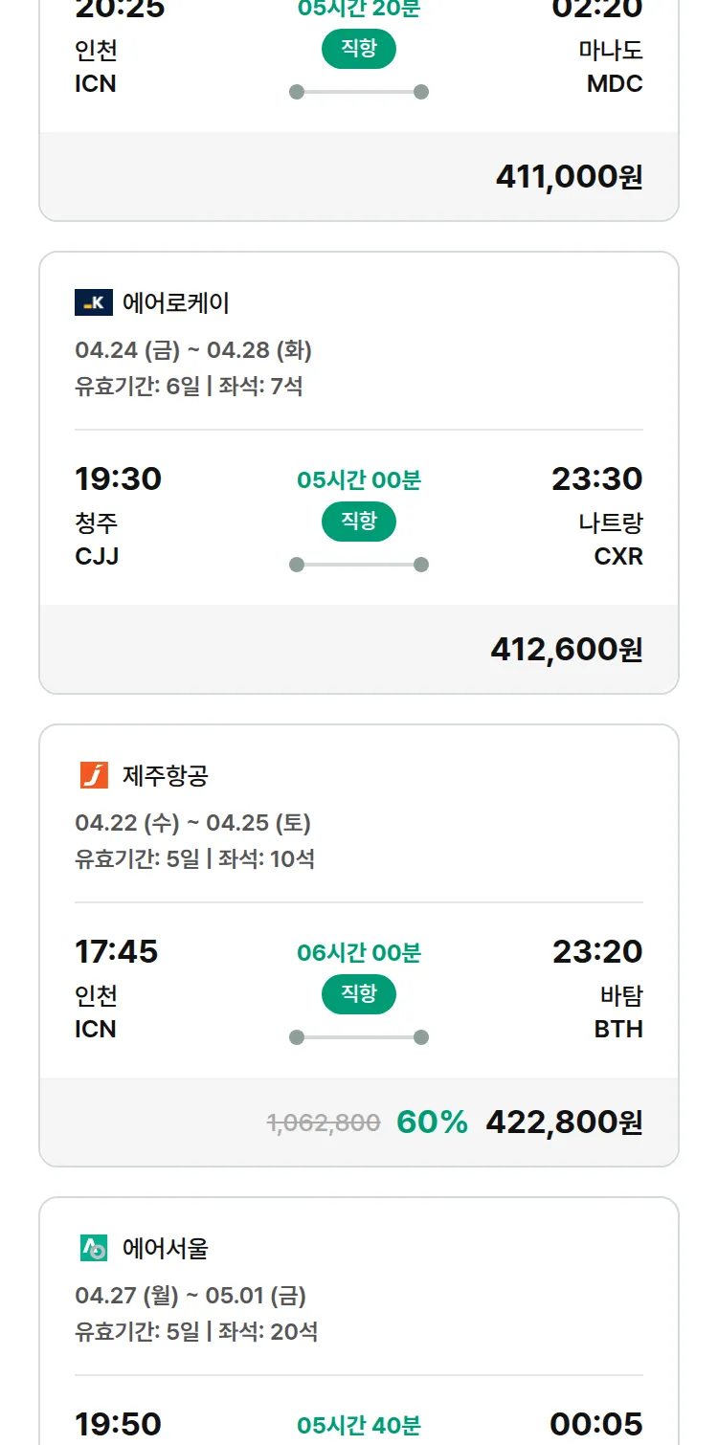Open the 제주항공 flight card title
Screen dimensions: 718x1445
166,775
